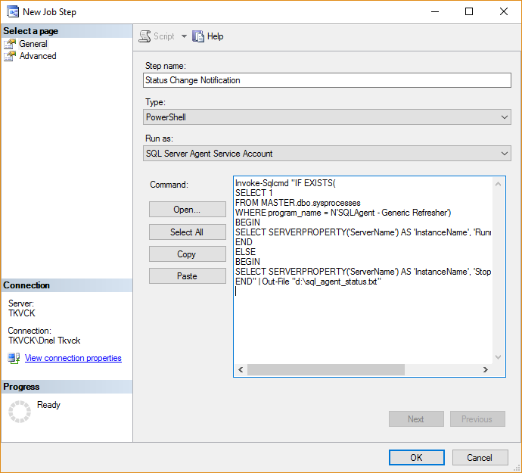Click the Script toolbar icon
The width and height of the screenshot is (522, 473).
(145, 36)
